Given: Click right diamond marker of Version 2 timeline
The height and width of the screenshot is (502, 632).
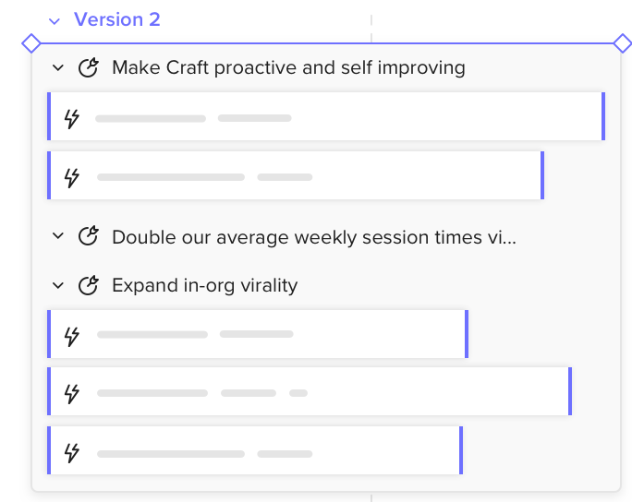Looking at the screenshot, I should [x=623, y=43].
